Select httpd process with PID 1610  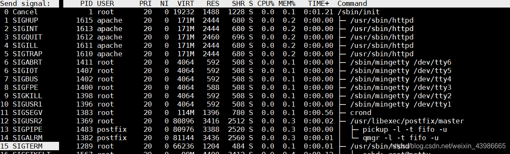(286, 54)
